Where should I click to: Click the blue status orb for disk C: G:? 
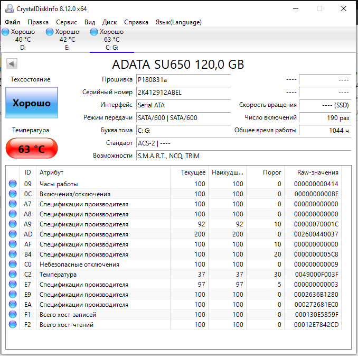pyautogui.click(x=94, y=32)
